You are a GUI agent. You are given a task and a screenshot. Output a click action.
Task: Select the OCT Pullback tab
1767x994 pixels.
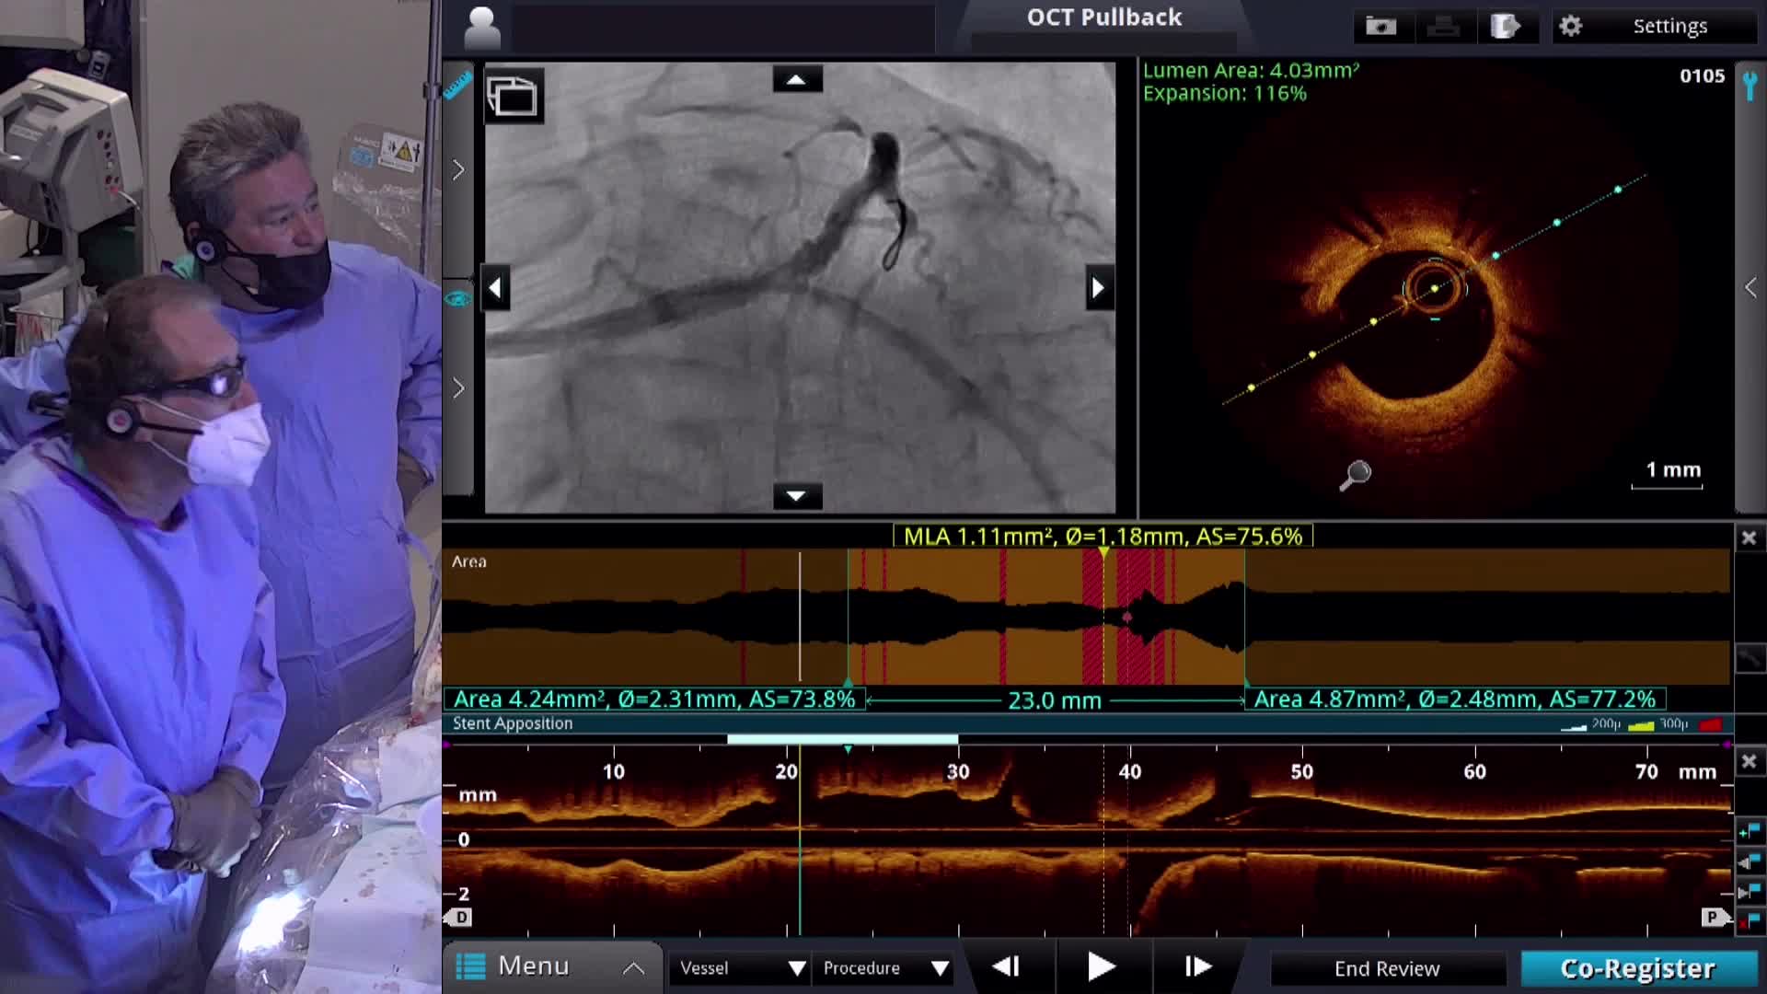(x=1103, y=18)
